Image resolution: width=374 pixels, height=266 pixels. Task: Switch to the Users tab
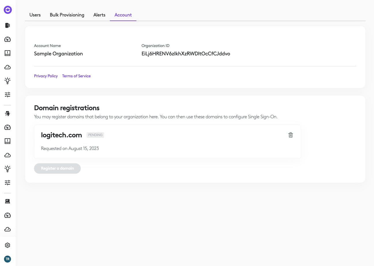coord(35,15)
